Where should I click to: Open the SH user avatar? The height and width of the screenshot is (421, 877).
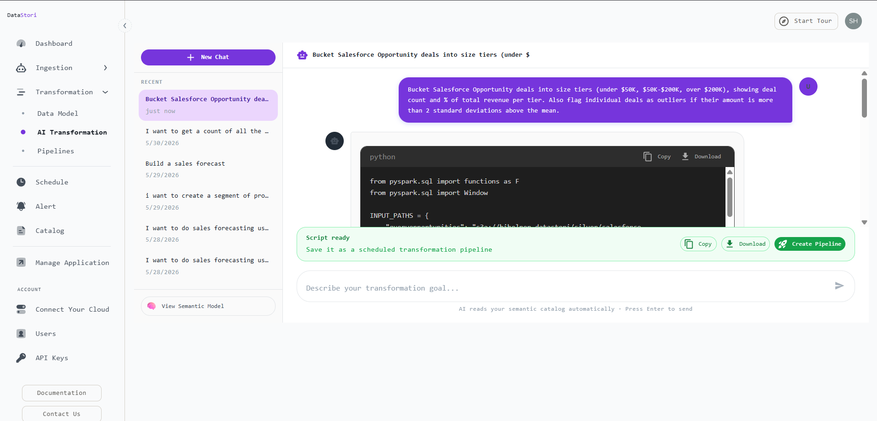coord(853,21)
